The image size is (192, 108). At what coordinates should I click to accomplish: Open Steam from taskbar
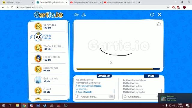pyautogui.click(x=45, y=105)
